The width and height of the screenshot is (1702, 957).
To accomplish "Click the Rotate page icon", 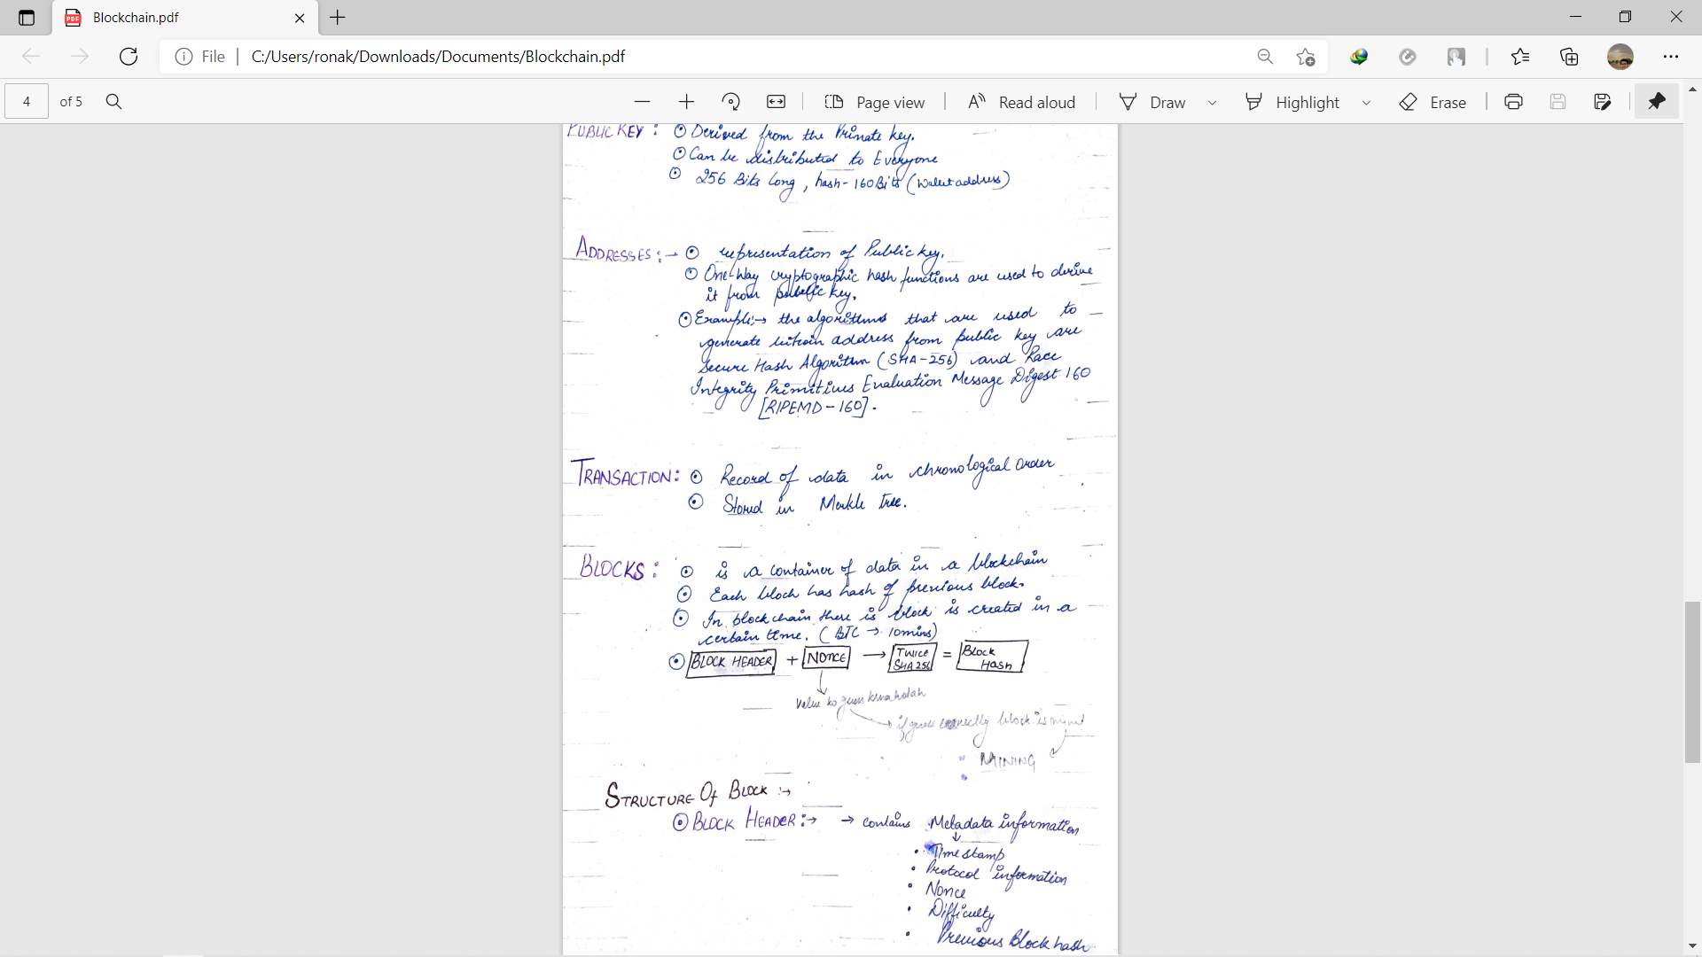I will (x=731, y=102).
